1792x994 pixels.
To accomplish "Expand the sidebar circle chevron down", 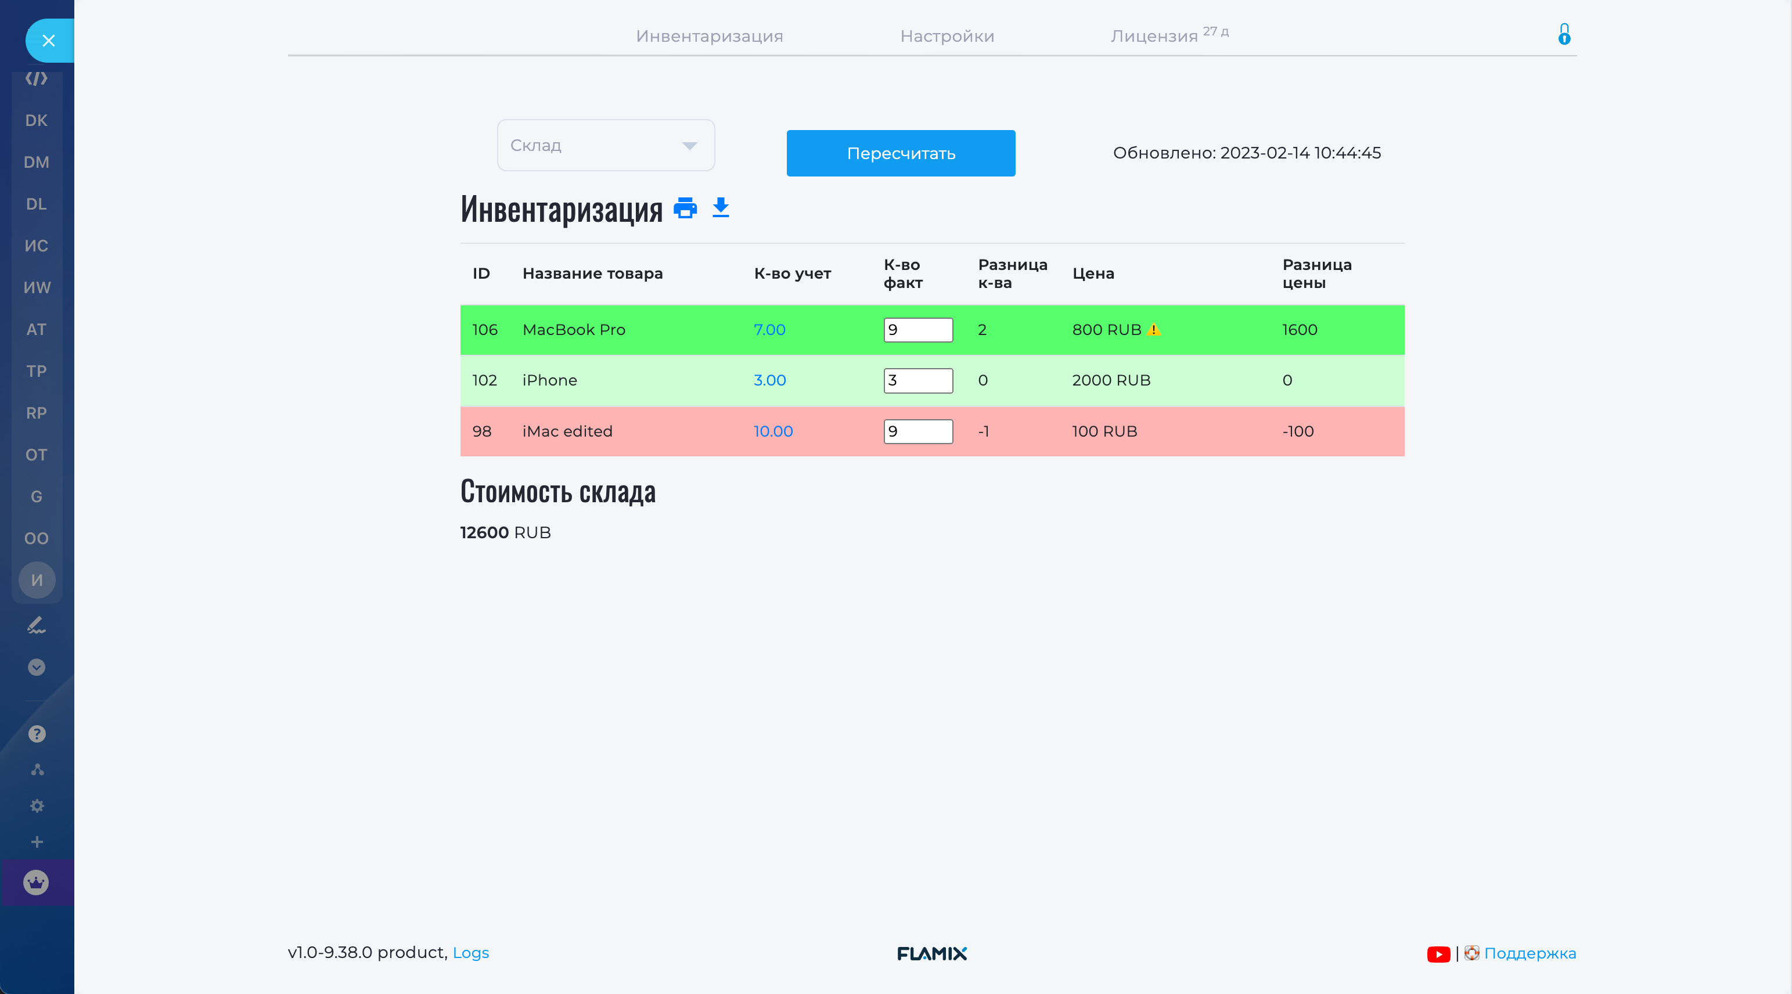I will pos(36,667).
